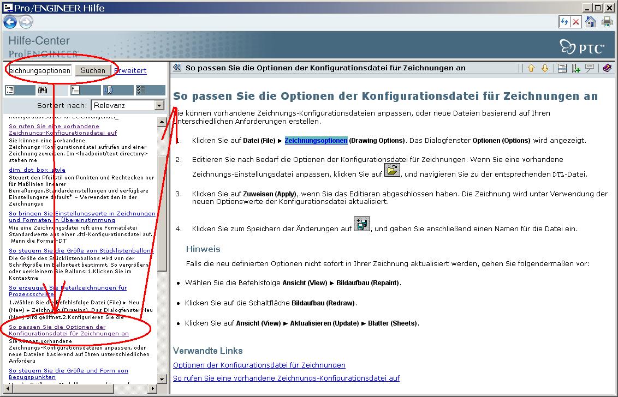The height and width of the screenshot is (397, 618).
Task: Open the help home page
Action: (x=590, y=22)
